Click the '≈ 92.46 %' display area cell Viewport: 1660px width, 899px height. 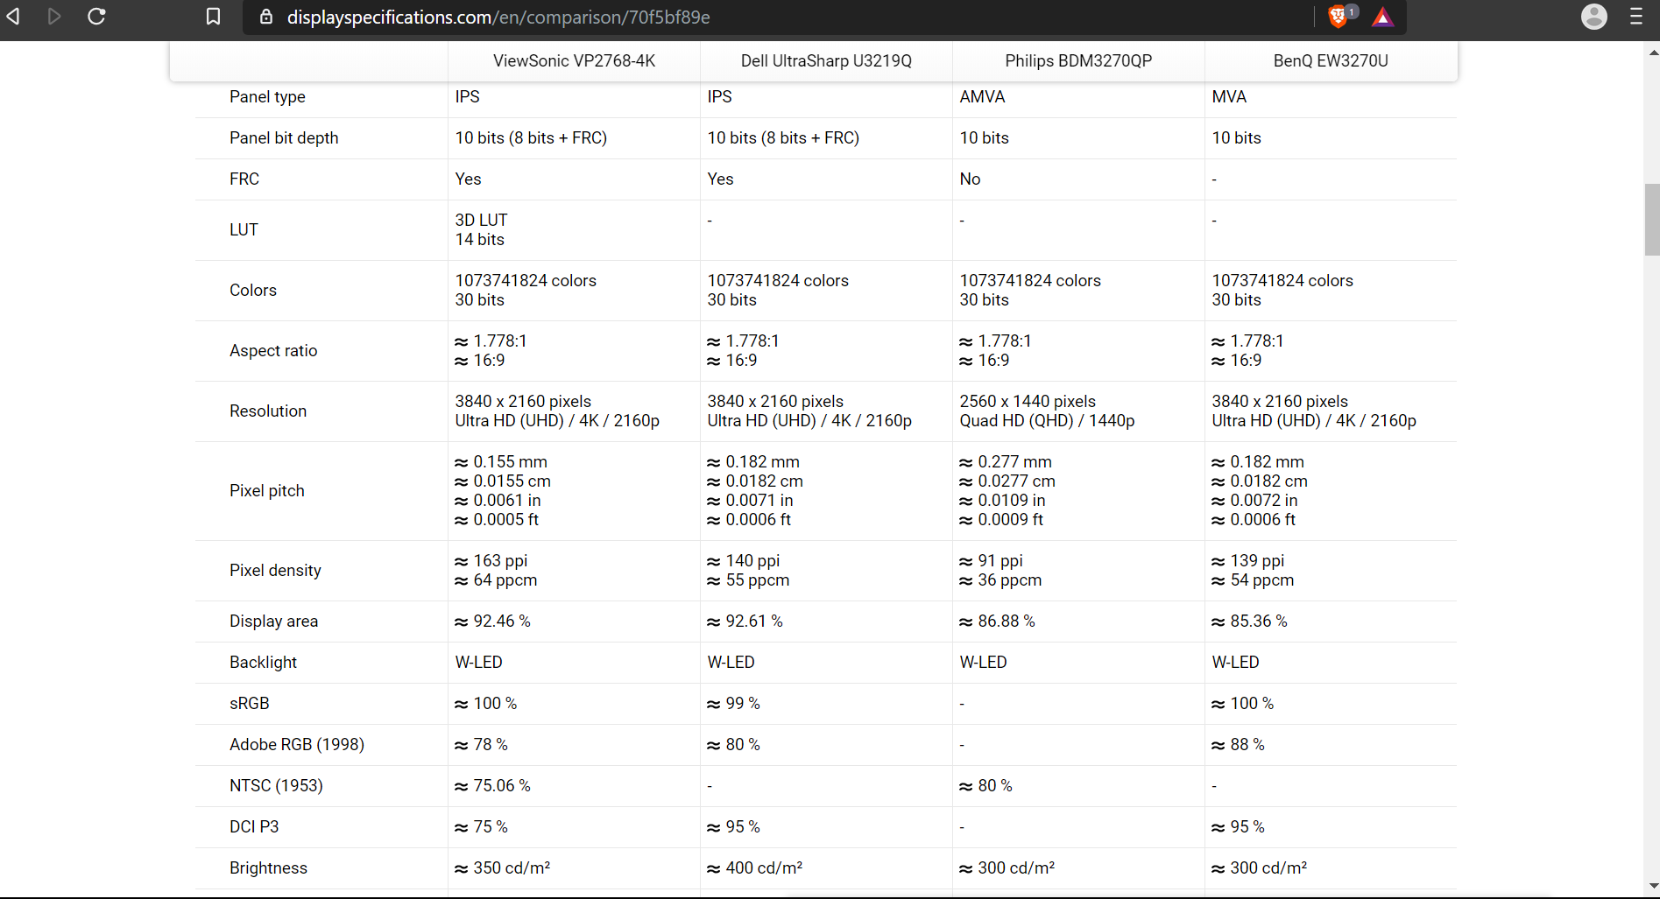[493, 622]
